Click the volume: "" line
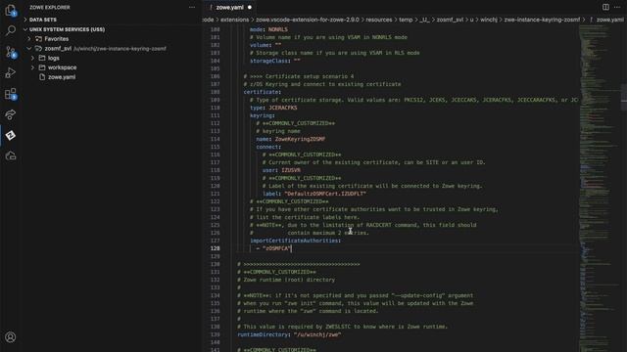627x352 pixels. [265, 45]
